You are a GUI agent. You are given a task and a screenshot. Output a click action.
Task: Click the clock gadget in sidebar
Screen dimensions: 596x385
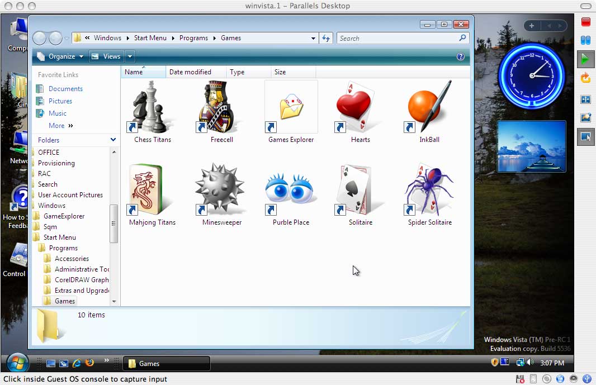coord(531,75)
